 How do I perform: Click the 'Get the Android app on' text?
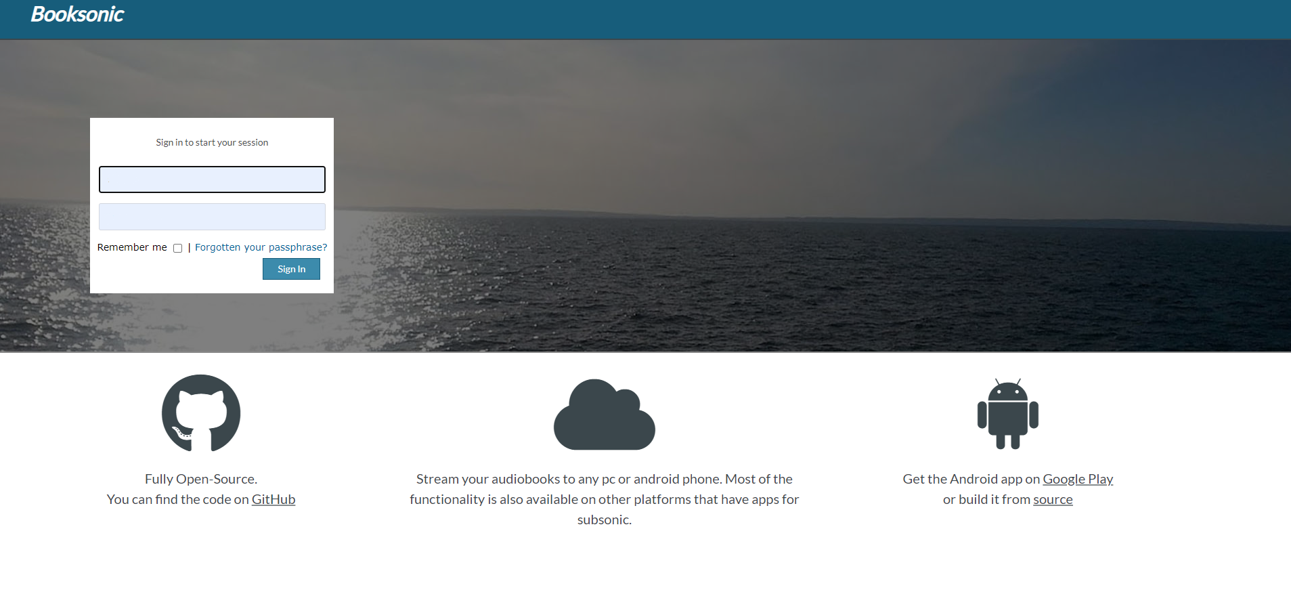[971, 479]
